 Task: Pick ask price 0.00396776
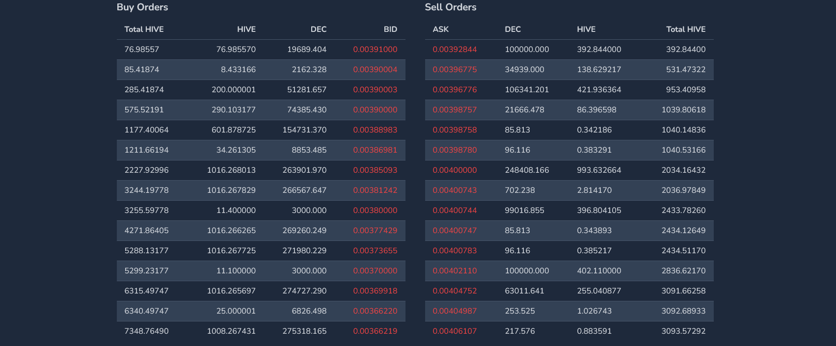(455, 90)
